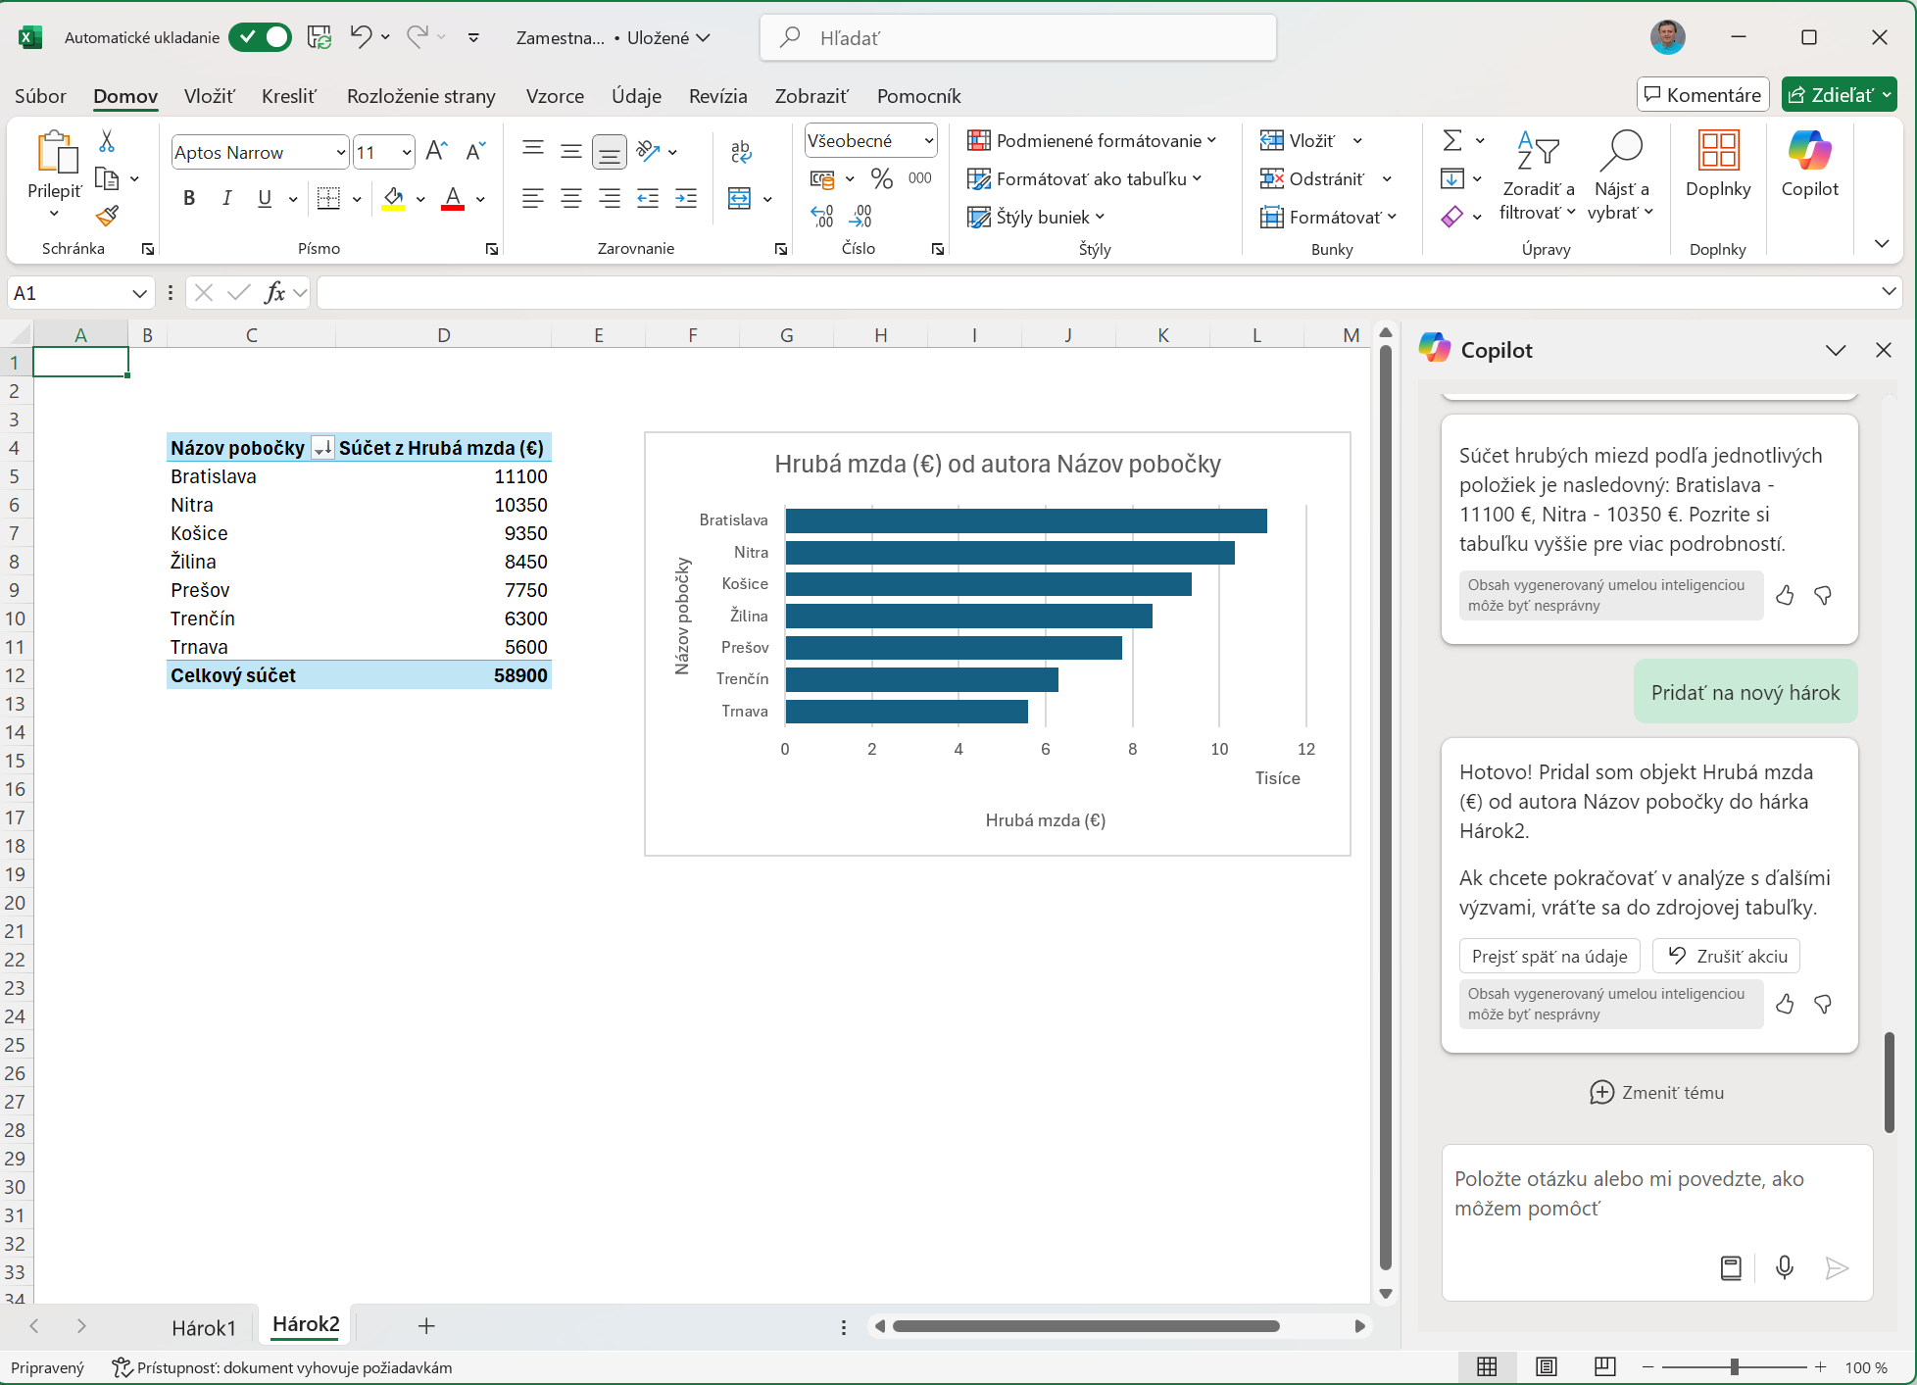Viewport: 1917px width, 1385px height.
Task: Click the Prejsť späť na údaje button
Action: tap(1548, 956)
